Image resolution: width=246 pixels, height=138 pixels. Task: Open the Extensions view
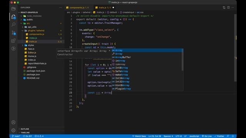pos(13,41)
